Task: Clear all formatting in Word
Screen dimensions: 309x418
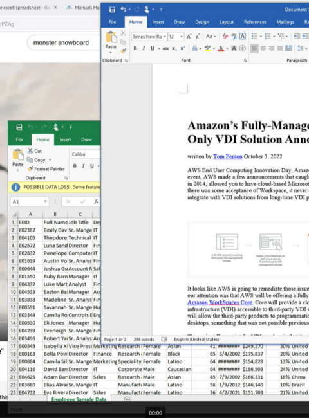Action: click(225, 37)
